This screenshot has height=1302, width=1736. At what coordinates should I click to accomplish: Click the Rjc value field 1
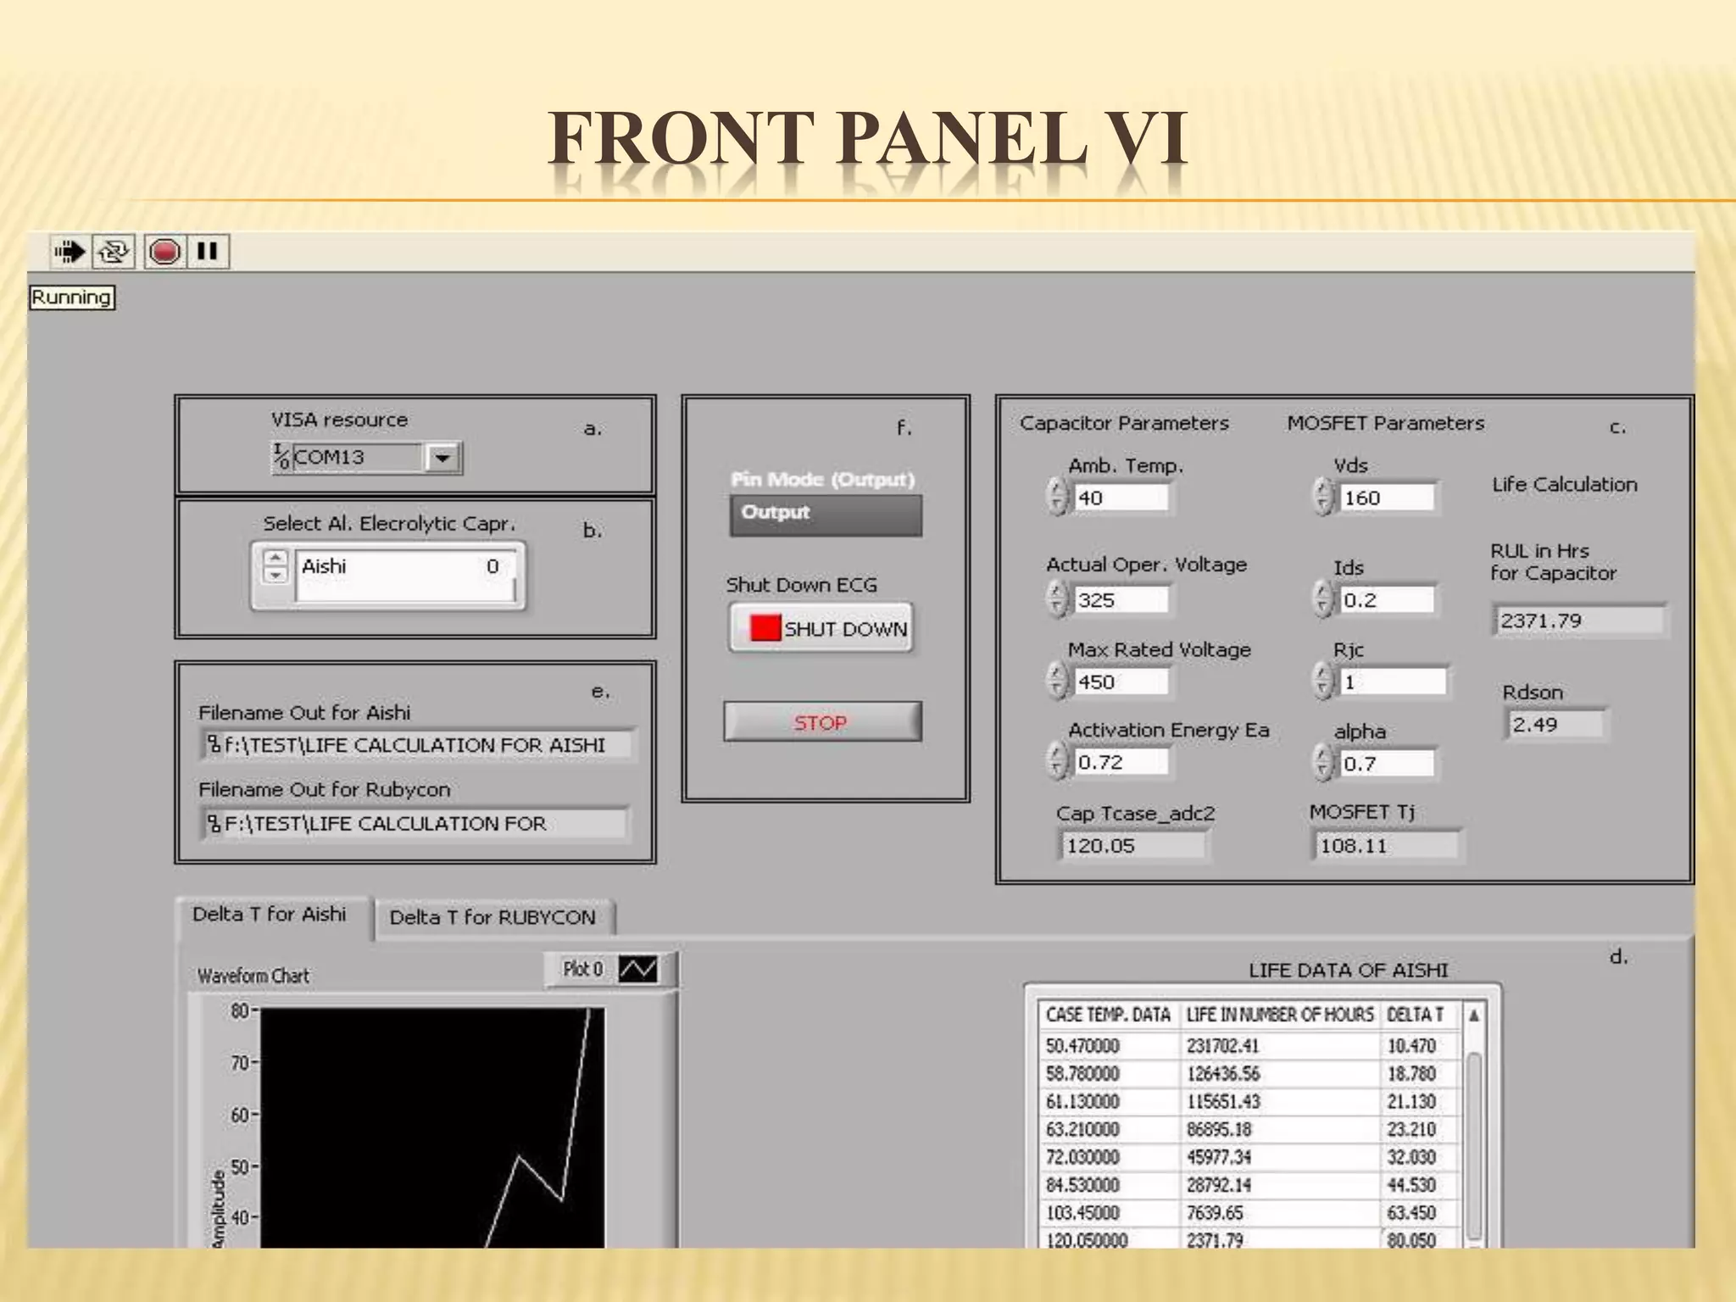click(1393, 682)
